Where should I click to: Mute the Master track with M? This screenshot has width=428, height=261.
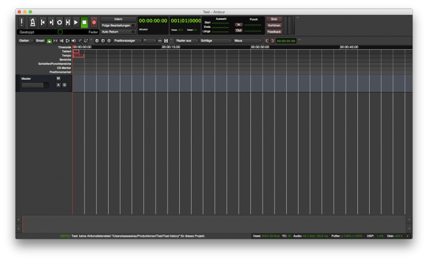coord(58,78)
